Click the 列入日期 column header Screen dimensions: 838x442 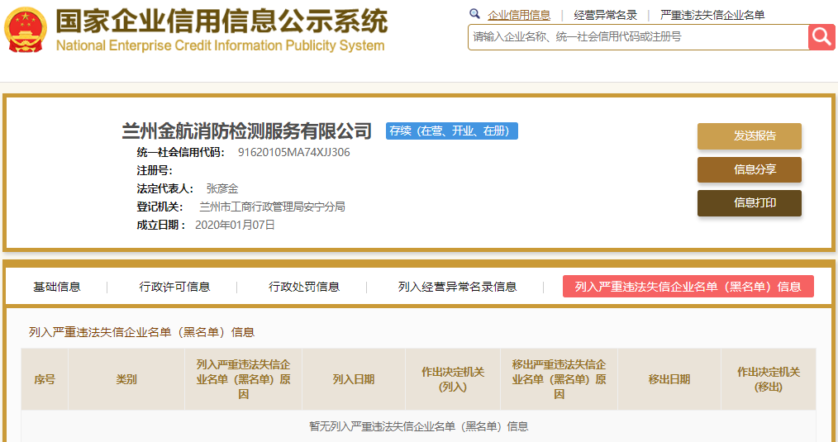click(x=354, y=379)
